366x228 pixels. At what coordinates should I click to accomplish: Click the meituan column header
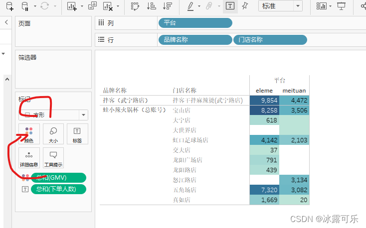tap(294, 91)
